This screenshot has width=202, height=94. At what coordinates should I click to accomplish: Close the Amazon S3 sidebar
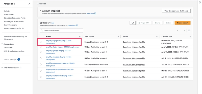(29, 4)
